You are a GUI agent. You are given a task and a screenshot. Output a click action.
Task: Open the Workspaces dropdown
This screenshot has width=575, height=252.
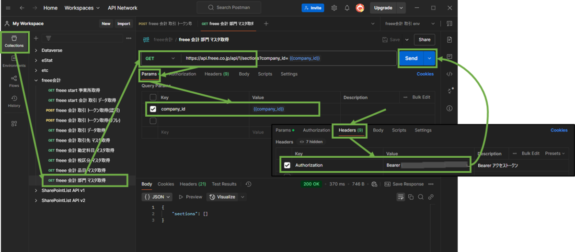82,8
